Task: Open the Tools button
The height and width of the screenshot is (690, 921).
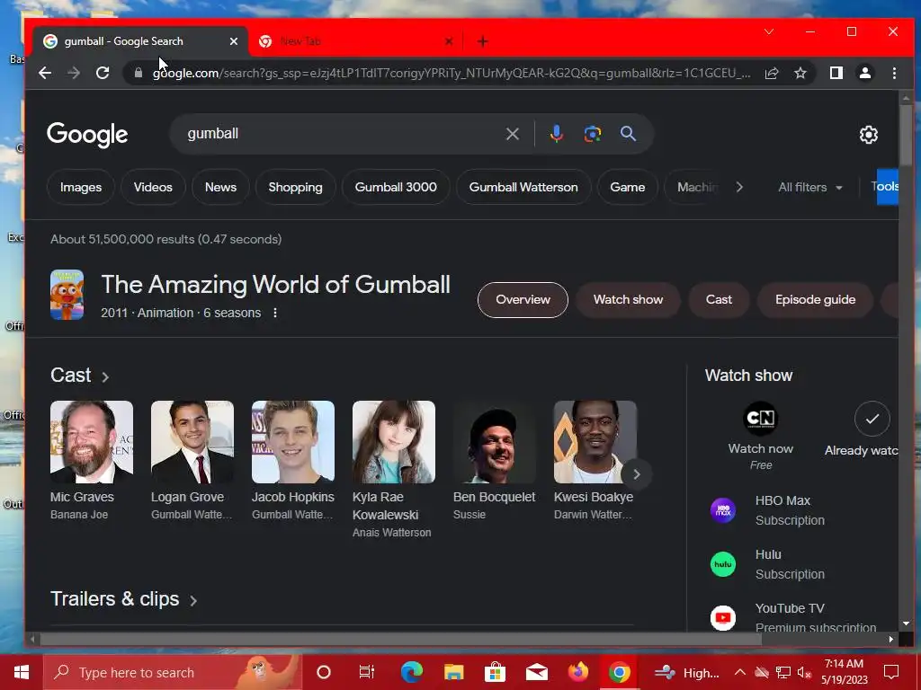Action: click(x=885, y=187)
